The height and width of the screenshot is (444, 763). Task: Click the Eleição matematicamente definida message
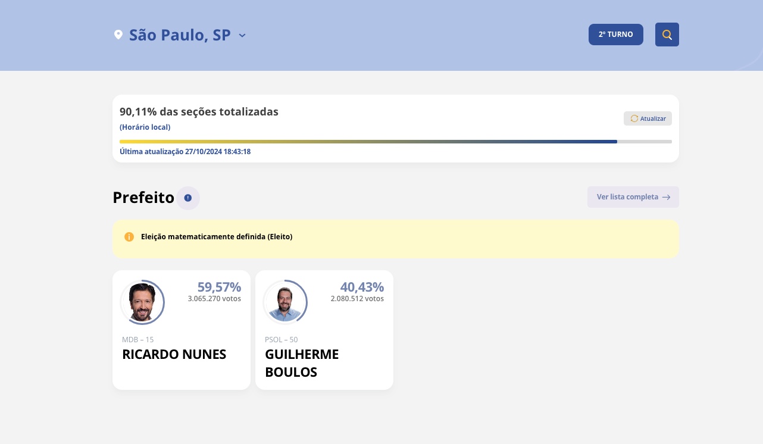[x=217, y=237]
